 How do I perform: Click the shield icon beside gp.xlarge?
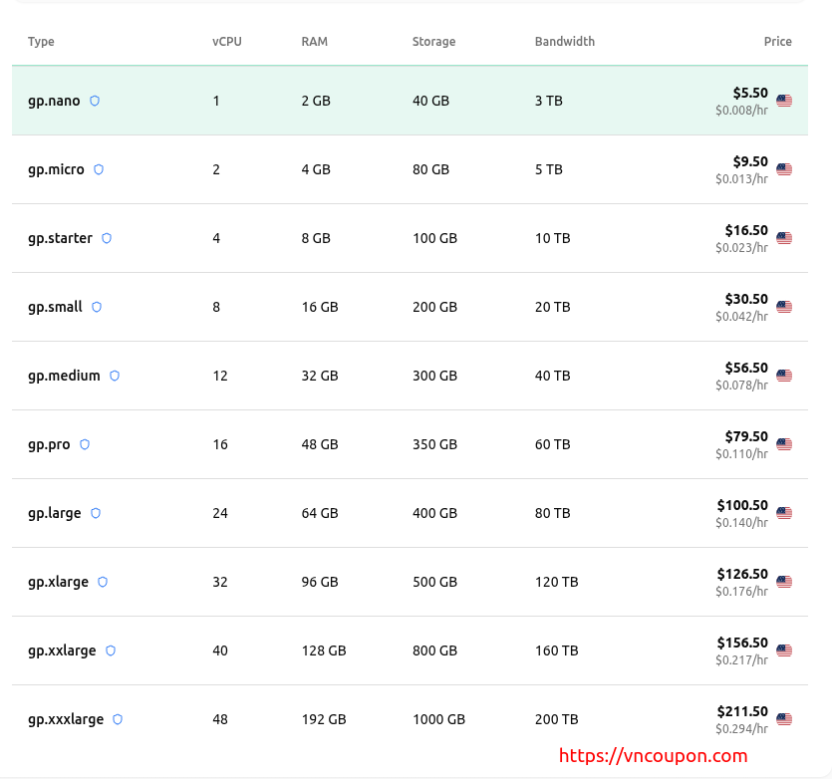(103, 582)
